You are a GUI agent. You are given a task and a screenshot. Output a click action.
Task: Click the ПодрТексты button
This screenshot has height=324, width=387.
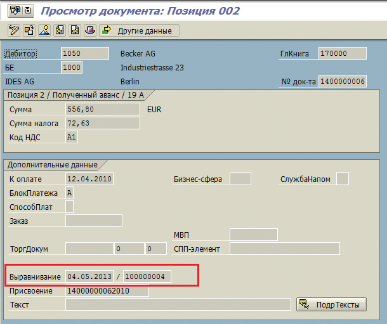click(x=331, y=305)
